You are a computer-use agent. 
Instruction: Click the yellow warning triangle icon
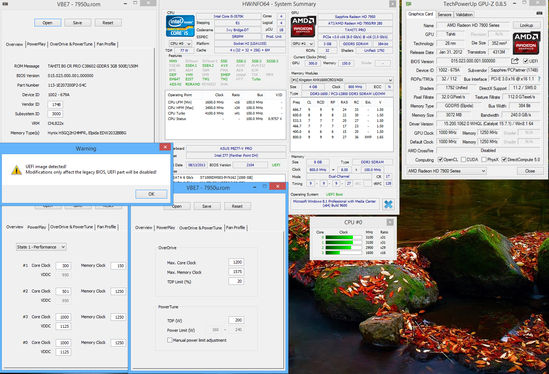click(16, 170)
